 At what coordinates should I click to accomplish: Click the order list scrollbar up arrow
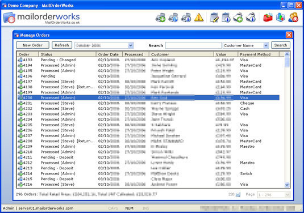(287, 54)
